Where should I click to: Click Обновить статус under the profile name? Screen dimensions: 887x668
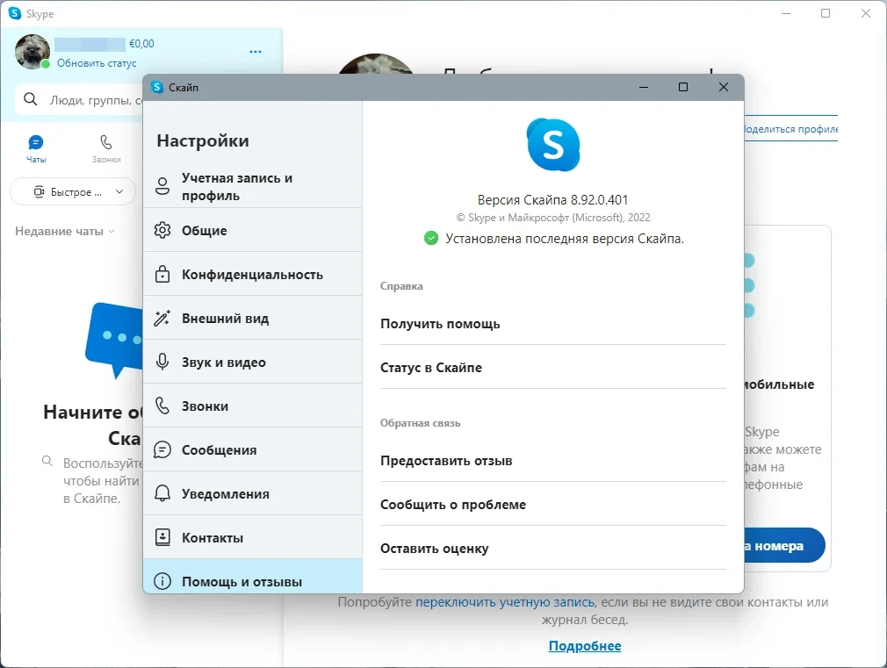97,63
